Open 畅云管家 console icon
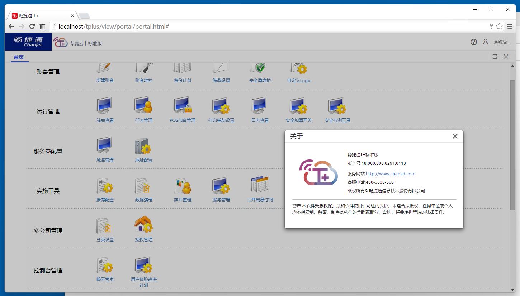Image resolution: width=520 pixels, height=296 pixels. pyautogui.click(x=105, y=265)
